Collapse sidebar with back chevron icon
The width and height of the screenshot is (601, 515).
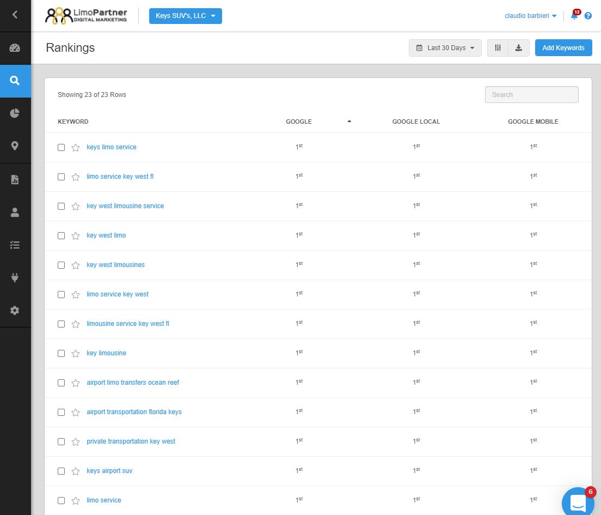click(x=15, y=15)
